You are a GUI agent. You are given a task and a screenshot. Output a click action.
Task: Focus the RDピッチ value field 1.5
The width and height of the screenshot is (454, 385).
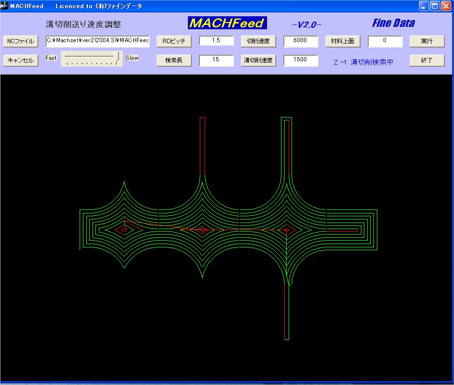(216, 41)
